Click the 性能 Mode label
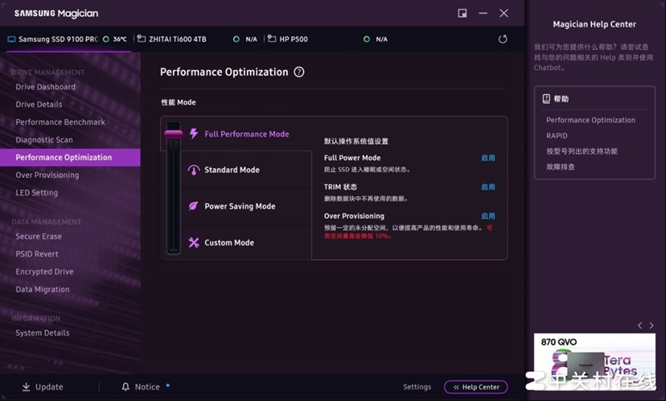 [x=178, y=102]
